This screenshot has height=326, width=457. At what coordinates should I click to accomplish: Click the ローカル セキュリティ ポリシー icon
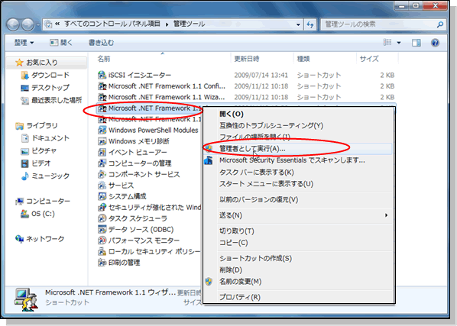pyautogui.click(x=102, y=251)
